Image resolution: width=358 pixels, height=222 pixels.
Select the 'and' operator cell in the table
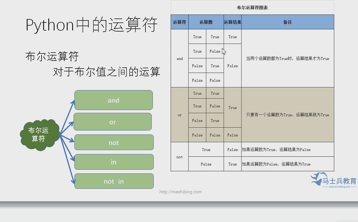(180, 59)
